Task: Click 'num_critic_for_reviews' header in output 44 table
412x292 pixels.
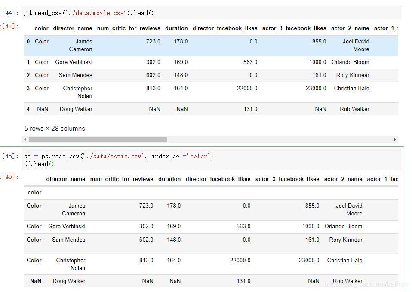Action: click(129, 28)
